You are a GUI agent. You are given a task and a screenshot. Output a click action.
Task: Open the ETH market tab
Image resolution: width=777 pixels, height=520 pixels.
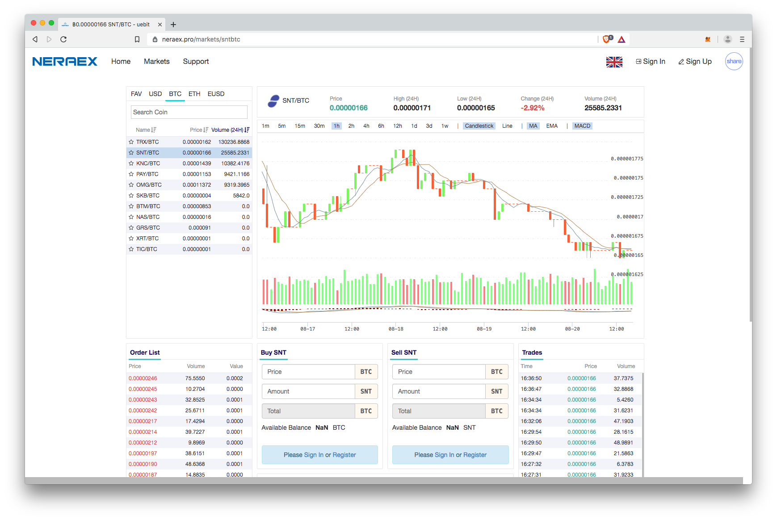[x=194, y=94]
